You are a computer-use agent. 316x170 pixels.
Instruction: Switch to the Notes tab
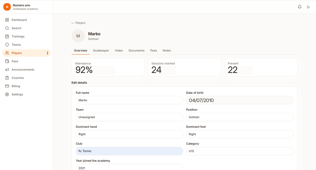pyautogui.click(x=167, y=50)
